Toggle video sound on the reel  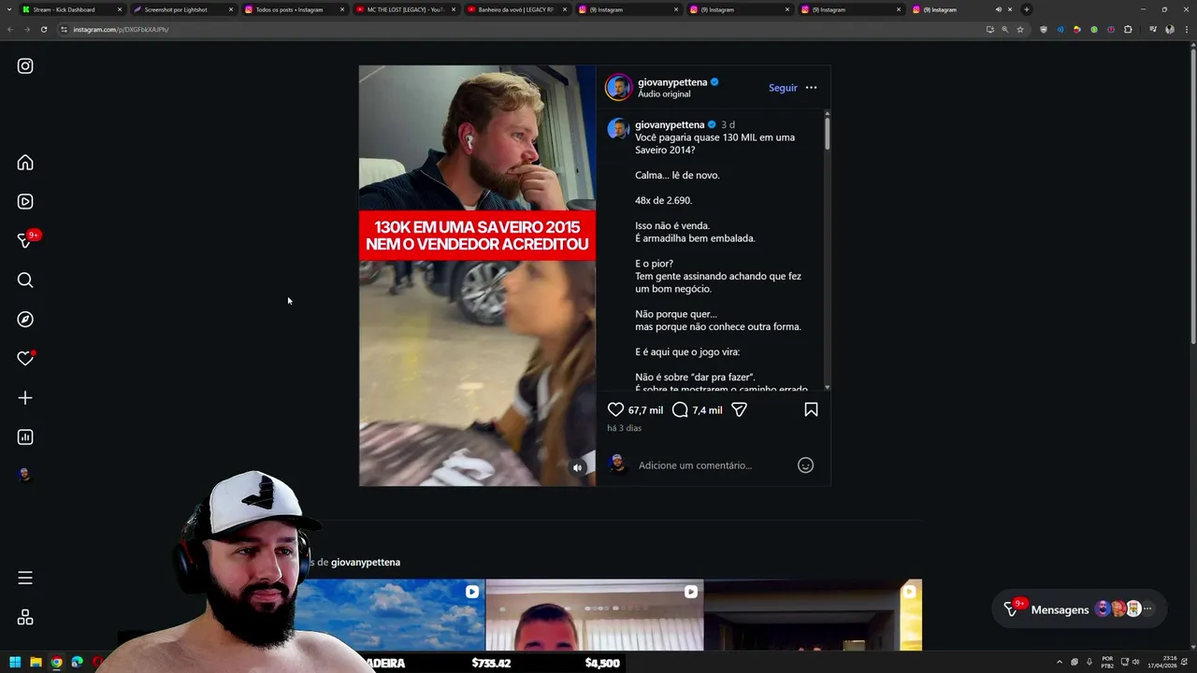point(577,467)
